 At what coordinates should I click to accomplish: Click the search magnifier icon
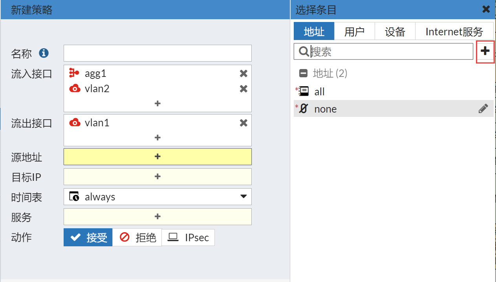coord(304,51)
